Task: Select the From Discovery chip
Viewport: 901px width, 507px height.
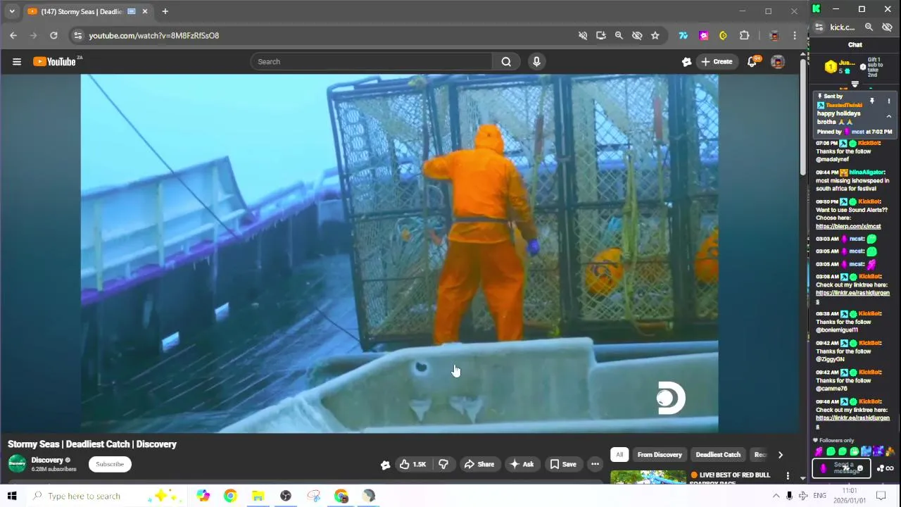Action: tap(660, 455)
